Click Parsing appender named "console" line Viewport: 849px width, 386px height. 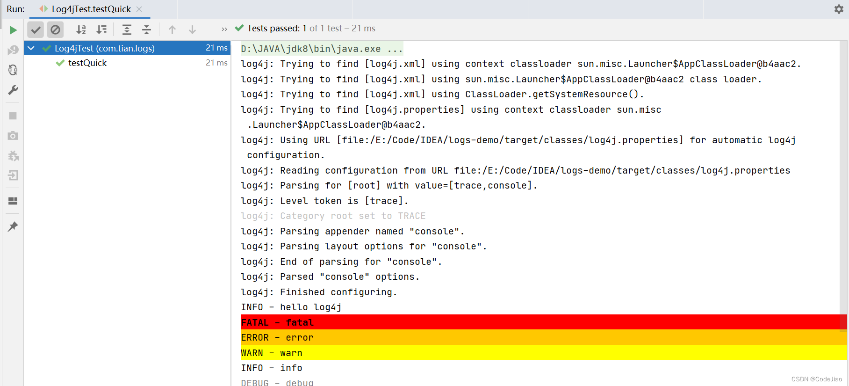tap(353, 231)
